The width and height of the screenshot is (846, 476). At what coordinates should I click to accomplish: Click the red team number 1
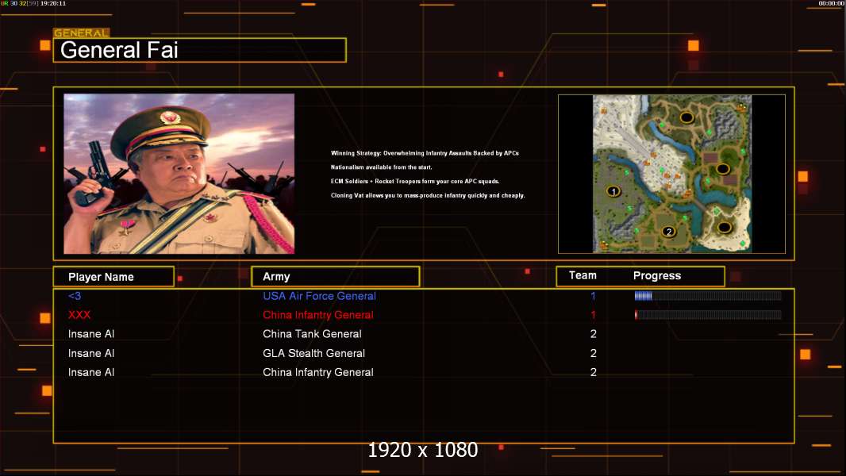tap(593, 314)
